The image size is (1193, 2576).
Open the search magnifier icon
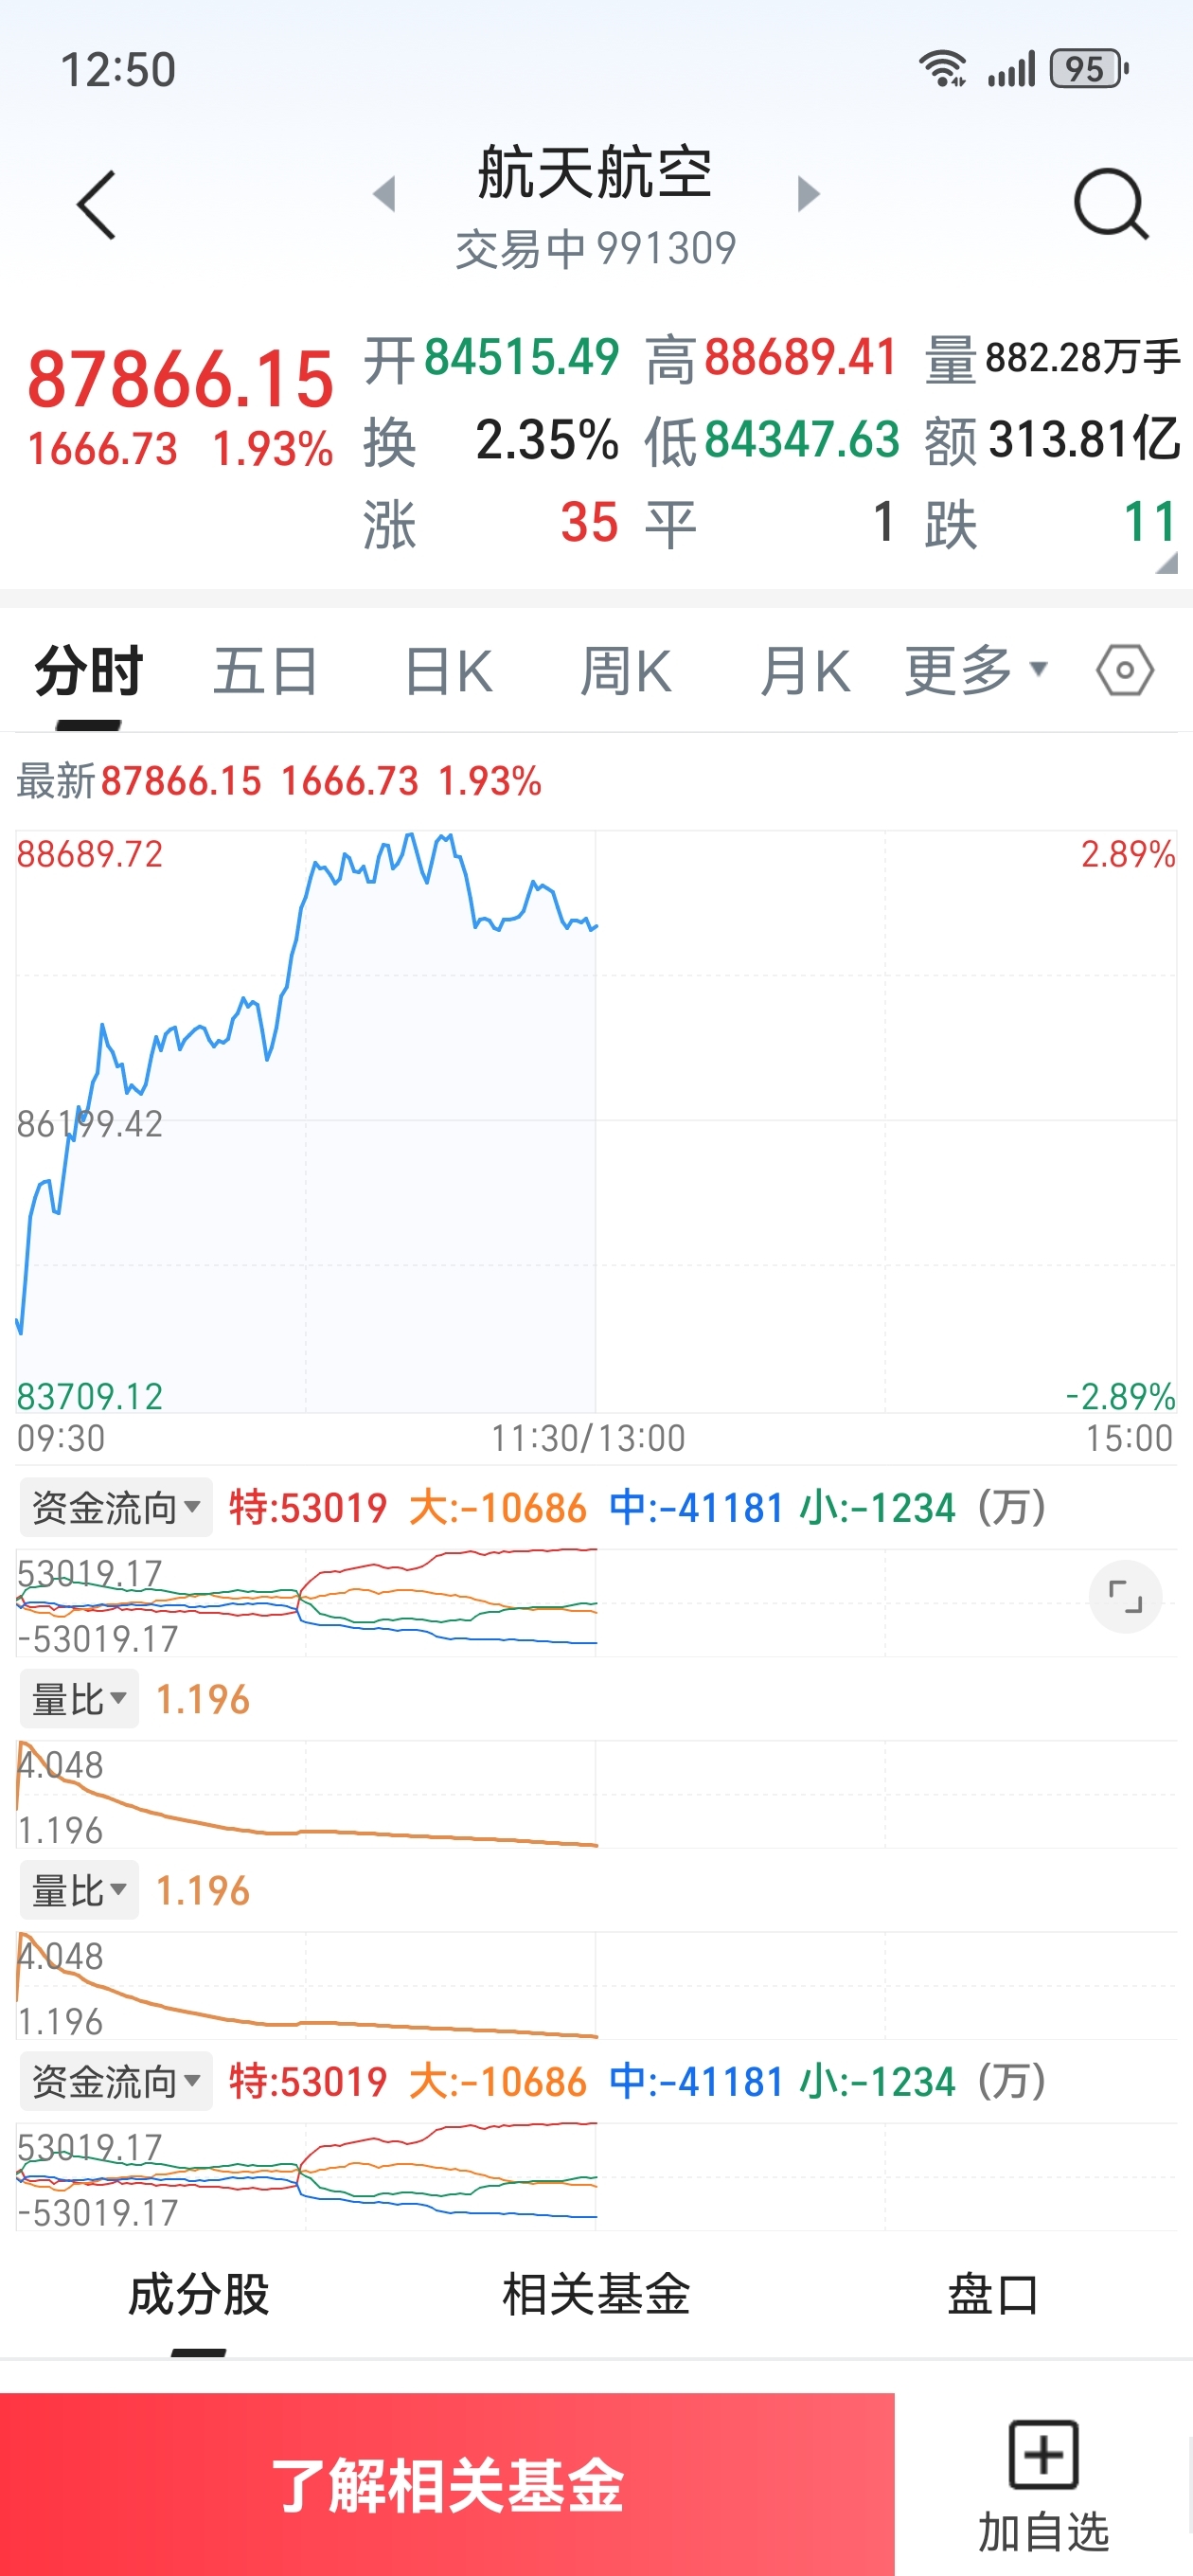tap(1111, 205)
